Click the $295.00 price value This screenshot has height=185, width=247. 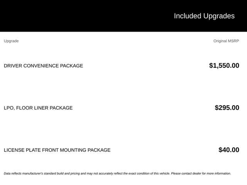[x=227, y=108]
